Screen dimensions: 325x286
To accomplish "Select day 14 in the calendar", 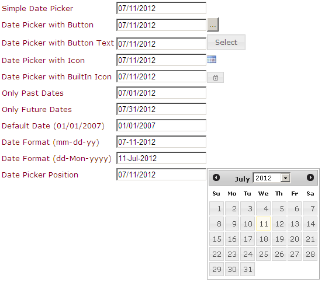I will click(310, 224).
